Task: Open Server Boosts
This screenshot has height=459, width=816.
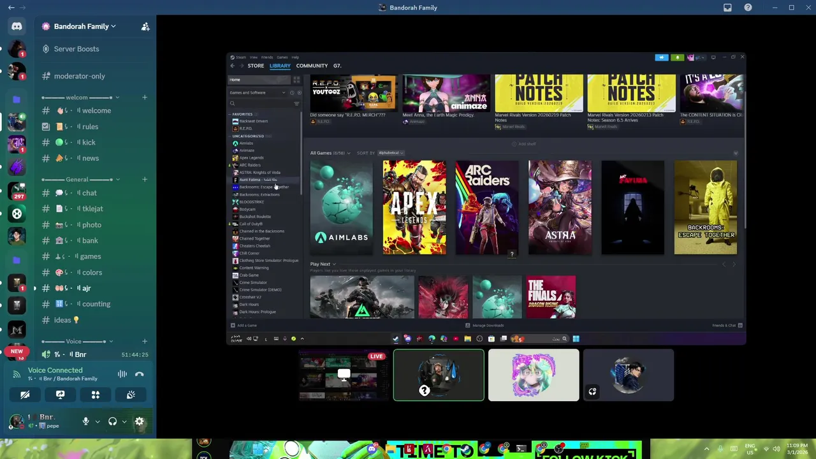Action: (94, 49)
